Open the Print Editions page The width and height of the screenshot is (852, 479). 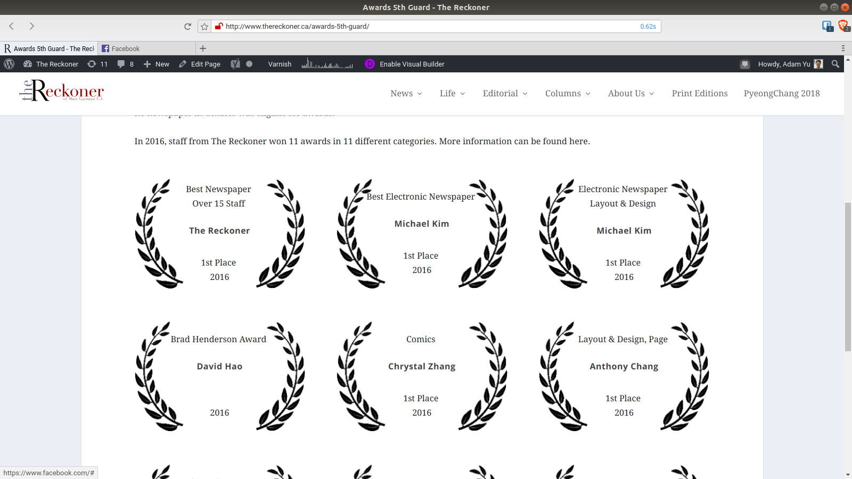[x=699, y=93]
